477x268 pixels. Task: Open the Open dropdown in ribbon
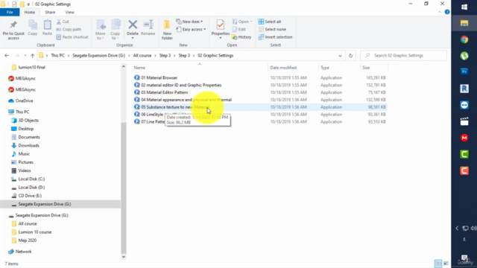[x=242, y=22]
